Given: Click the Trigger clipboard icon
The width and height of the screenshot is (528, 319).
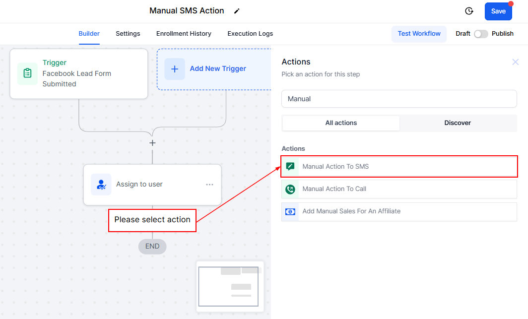Looking at the screenshot, I should (27, 73).
